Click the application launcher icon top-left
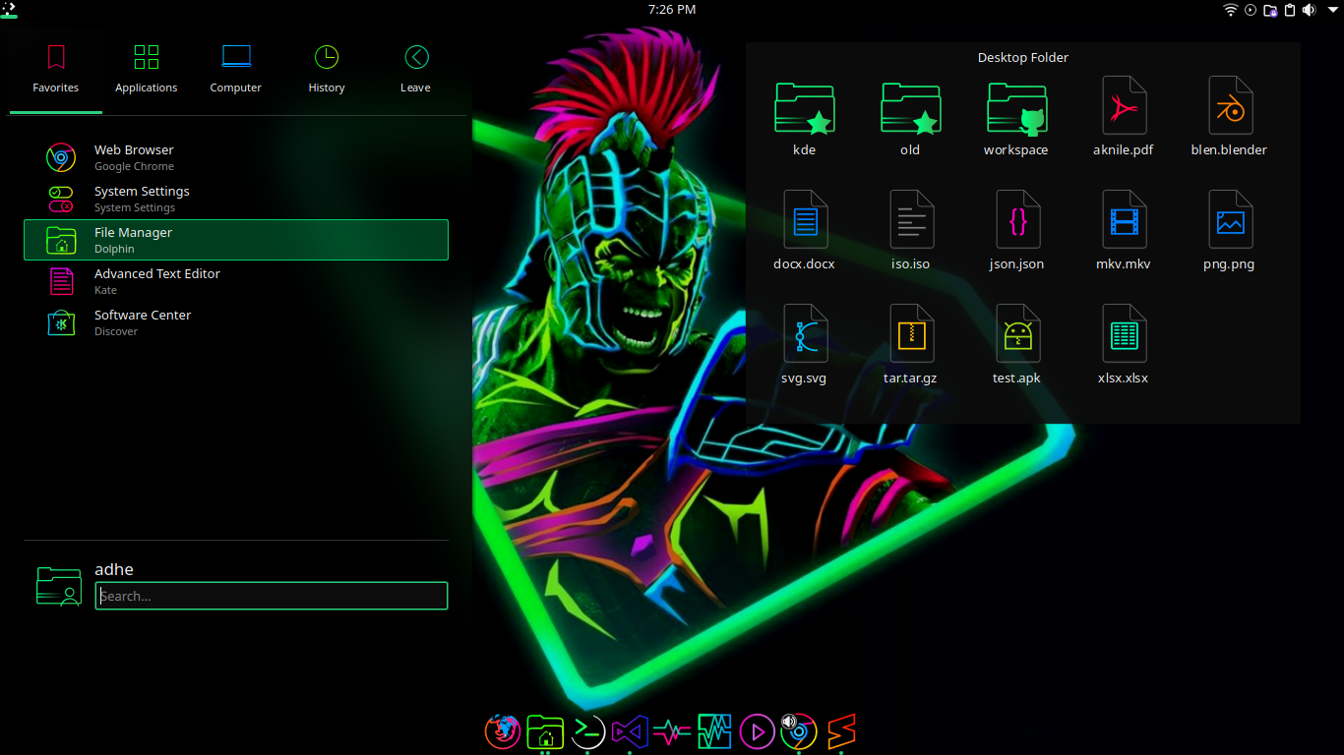The height and width of the screenshot is (755, 1344). 9,9
